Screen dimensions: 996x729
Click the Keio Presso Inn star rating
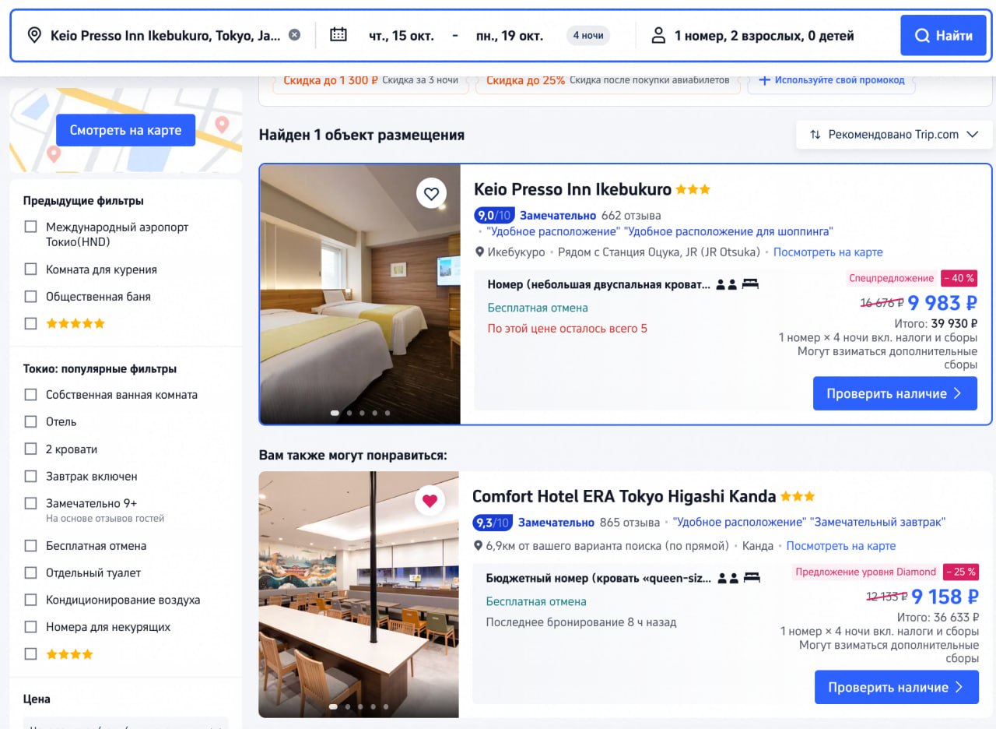click(693, 189)
